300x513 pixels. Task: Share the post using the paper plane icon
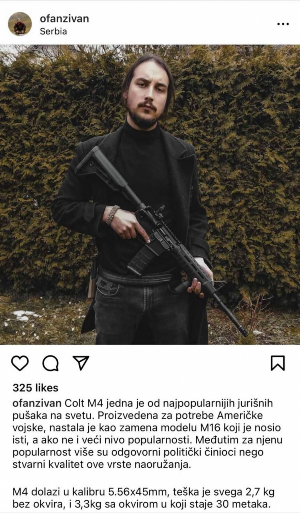[x=81, y=363]
